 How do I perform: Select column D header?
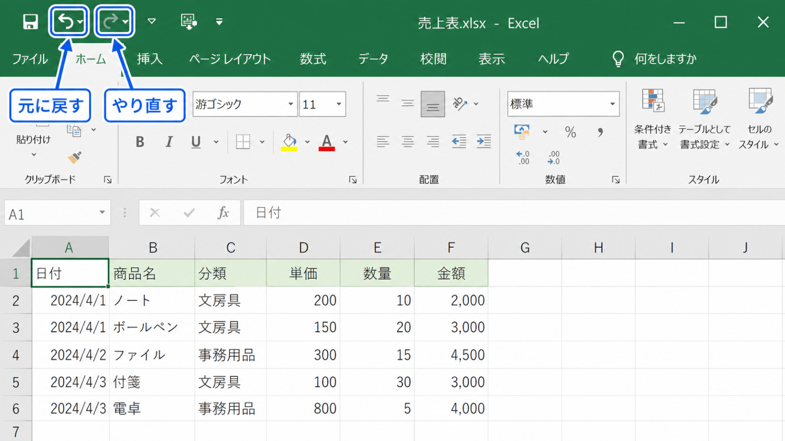click(304, 248)
